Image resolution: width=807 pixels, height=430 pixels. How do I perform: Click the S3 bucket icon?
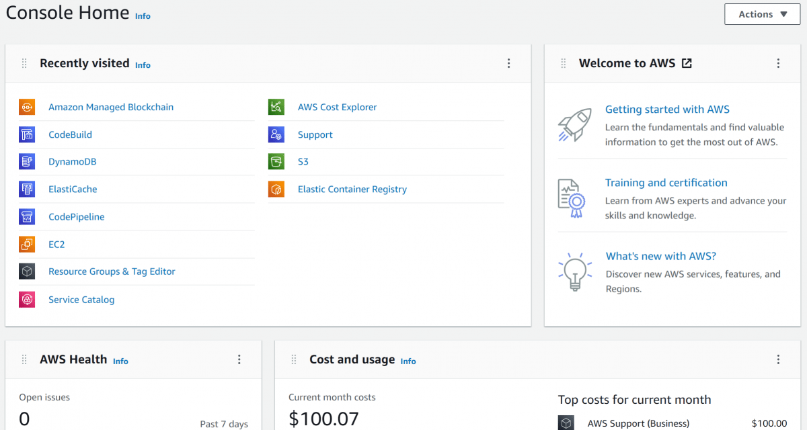[x=276, y=162]
